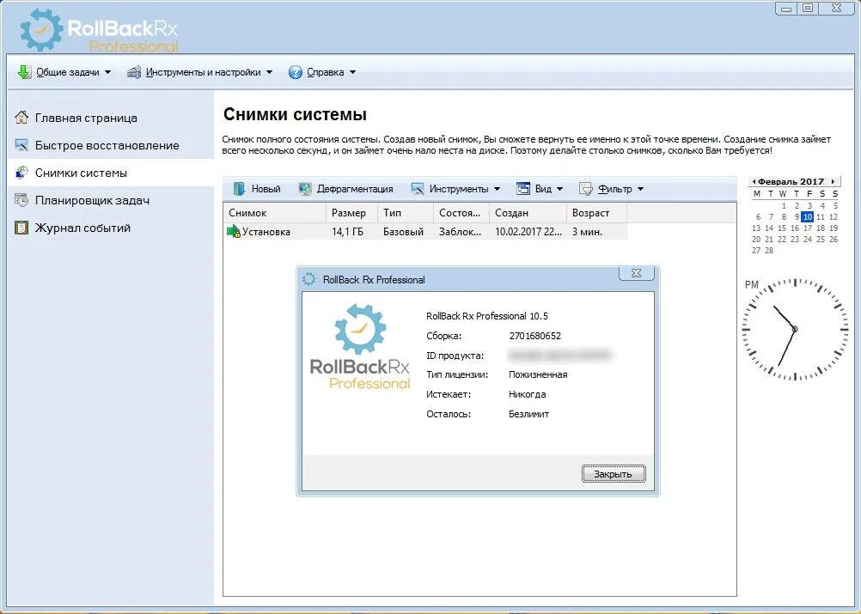The height and width of the screenshot is (614, 861).
Task: Click the Закрыть button in dialog
Action: click(614, 473)
